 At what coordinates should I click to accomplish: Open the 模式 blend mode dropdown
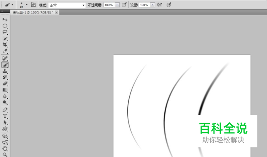pyautogui.click(x=67, y=5)
